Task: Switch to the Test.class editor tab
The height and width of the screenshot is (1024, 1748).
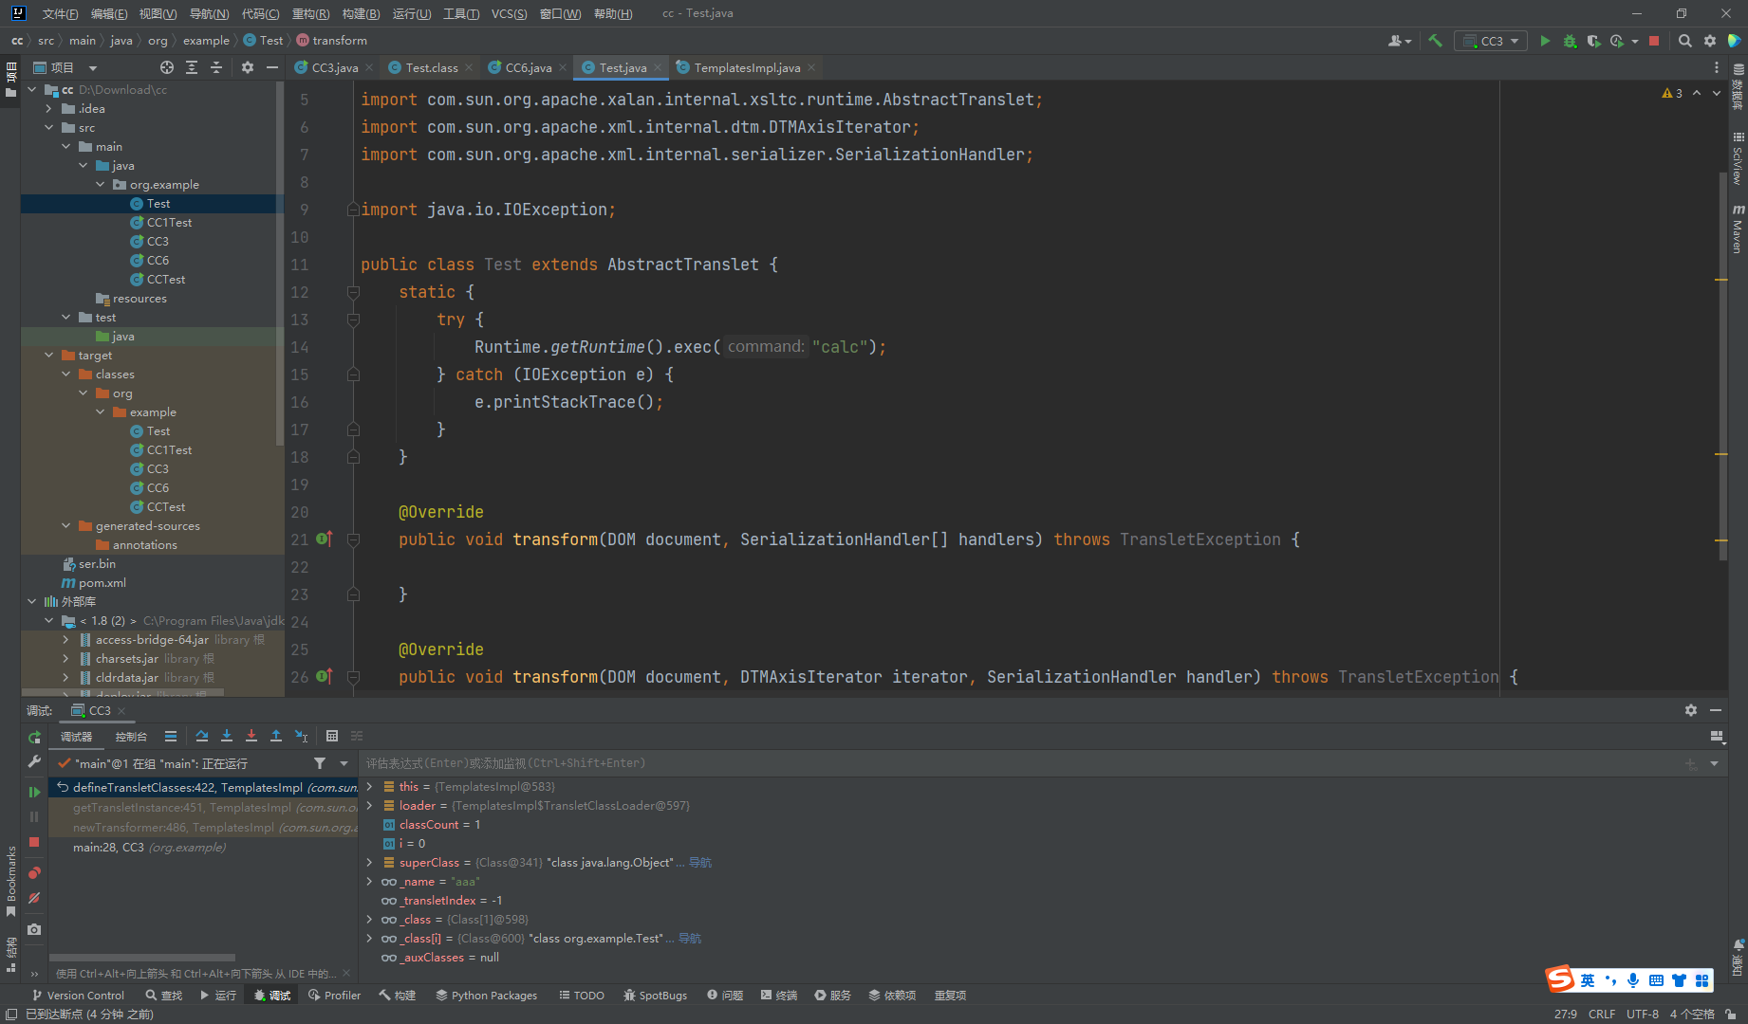Action: (432, 67)
